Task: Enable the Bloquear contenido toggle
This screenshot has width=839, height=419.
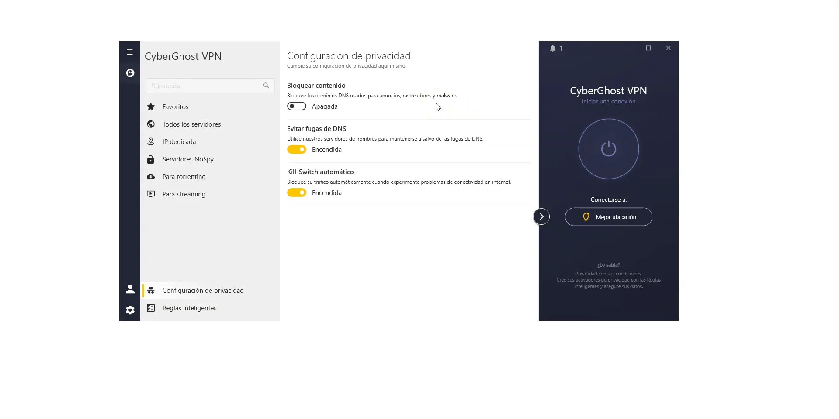Action: coord(297,106)
